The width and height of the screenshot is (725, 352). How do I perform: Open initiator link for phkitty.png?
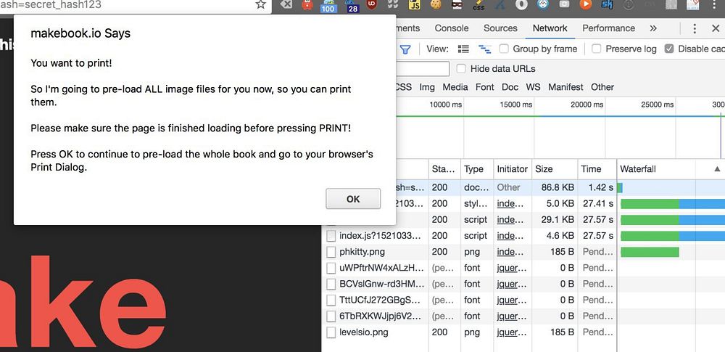coord(511,252)
